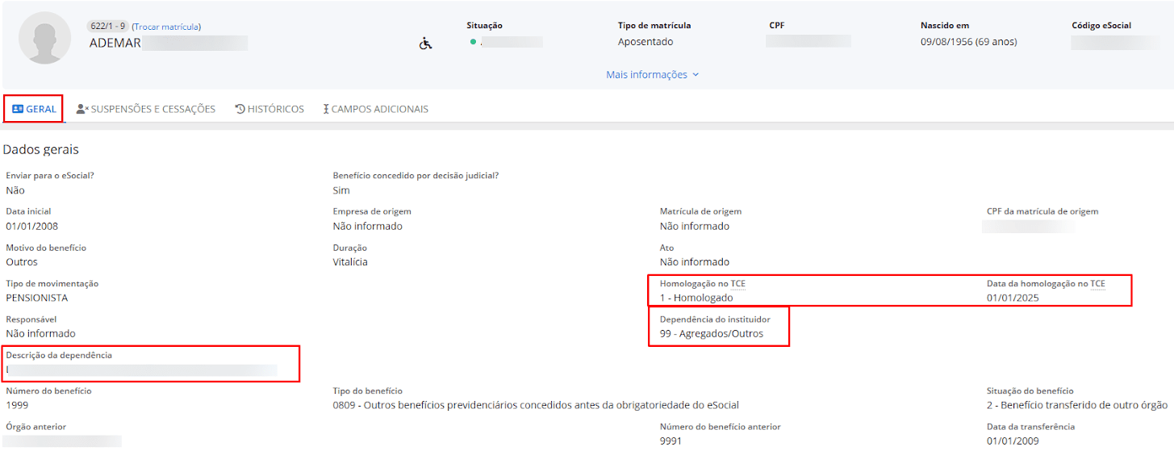Click the homologação date 01/01/2025
Image resolution: width=1174 pixels, height=455 pixels.
pyautogui.click(x=1013, y=298)
